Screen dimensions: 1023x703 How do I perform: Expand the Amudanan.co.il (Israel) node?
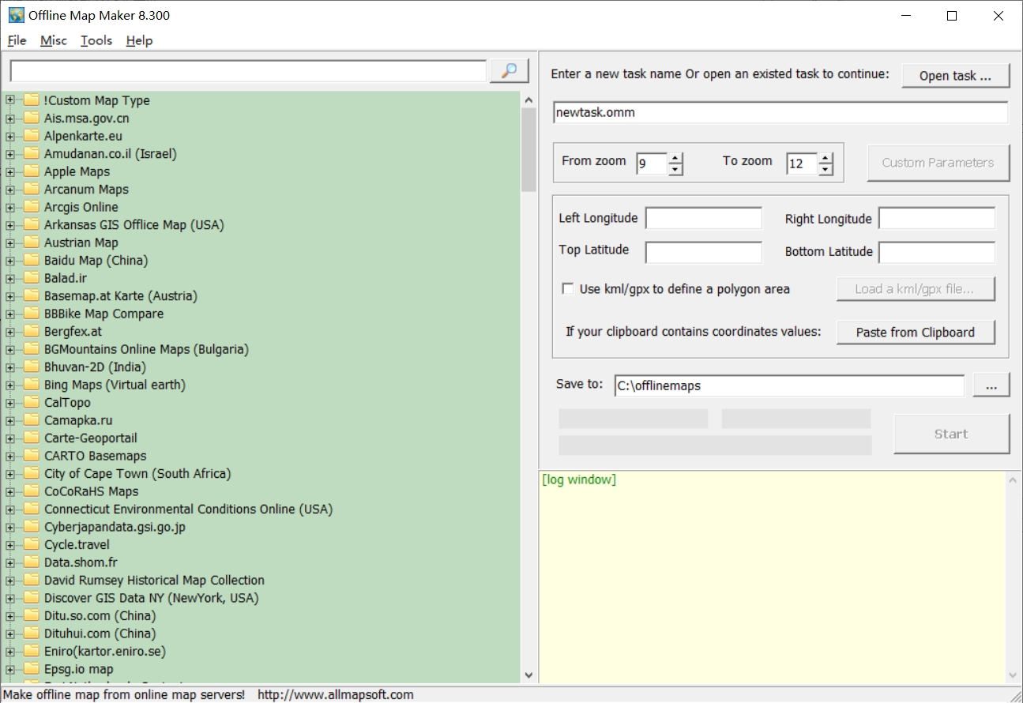tap(10, 154)
